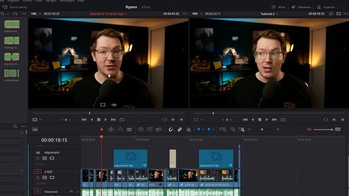Mark Out point in source viewer

pos(182,120)
